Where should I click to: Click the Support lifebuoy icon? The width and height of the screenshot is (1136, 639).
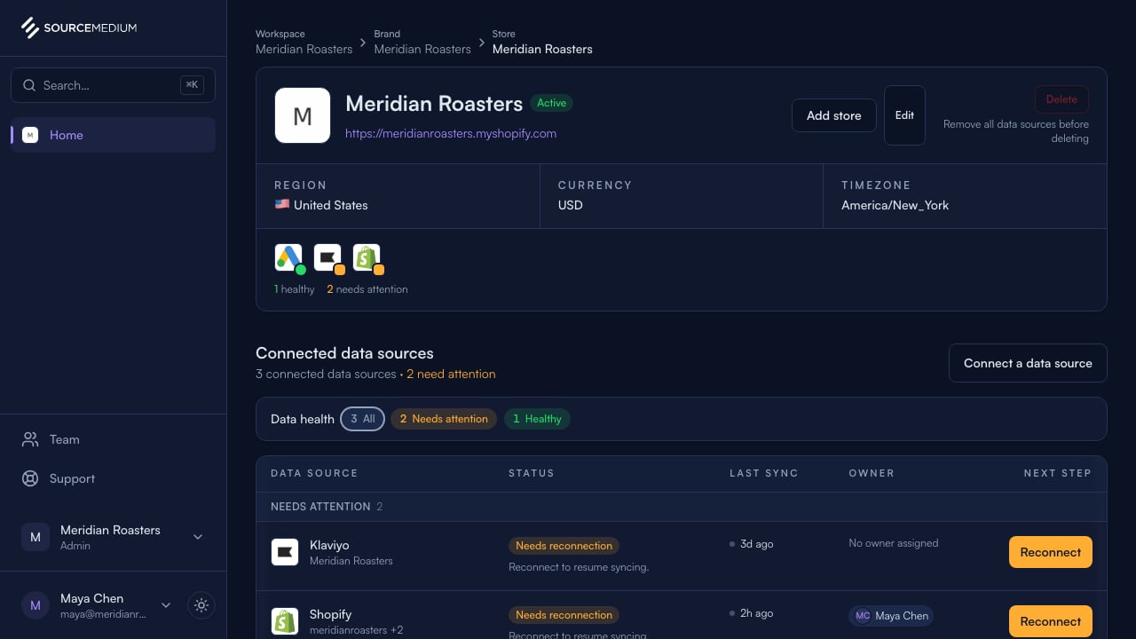[x=30, y=478]
